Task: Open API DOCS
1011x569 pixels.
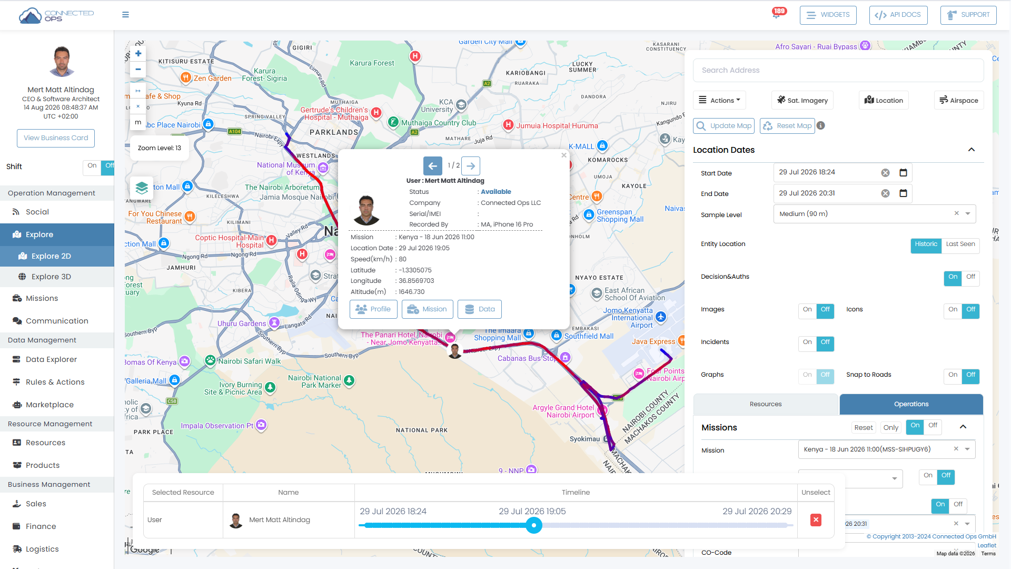Action: [898, 15]
